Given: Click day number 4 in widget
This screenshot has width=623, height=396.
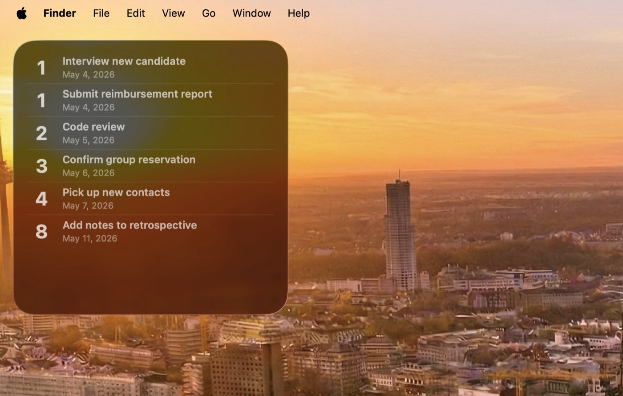Looking at the screenshot, I should pos(41,199).
